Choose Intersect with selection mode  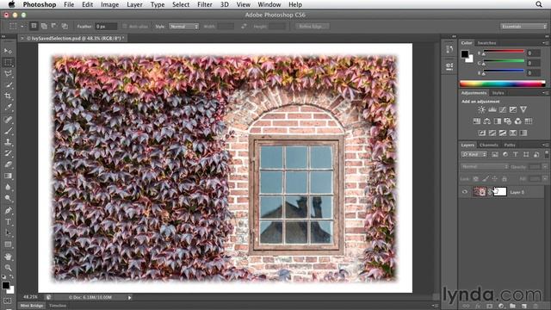click(65, 26)
